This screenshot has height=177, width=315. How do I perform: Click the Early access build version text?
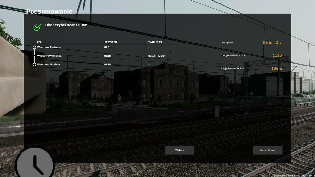[294, 175]
